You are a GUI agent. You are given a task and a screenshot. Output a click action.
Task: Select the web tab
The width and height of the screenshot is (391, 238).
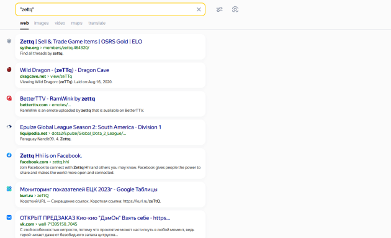24,23
